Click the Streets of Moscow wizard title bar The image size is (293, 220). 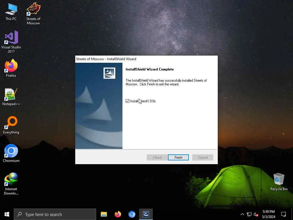click(146, 59)
